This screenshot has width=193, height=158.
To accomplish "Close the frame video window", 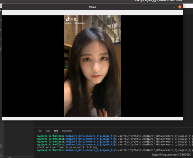I will pos(180,7).
